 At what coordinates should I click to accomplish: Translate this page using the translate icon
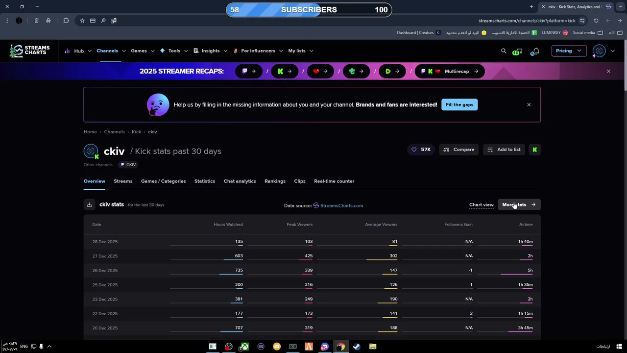114,21
